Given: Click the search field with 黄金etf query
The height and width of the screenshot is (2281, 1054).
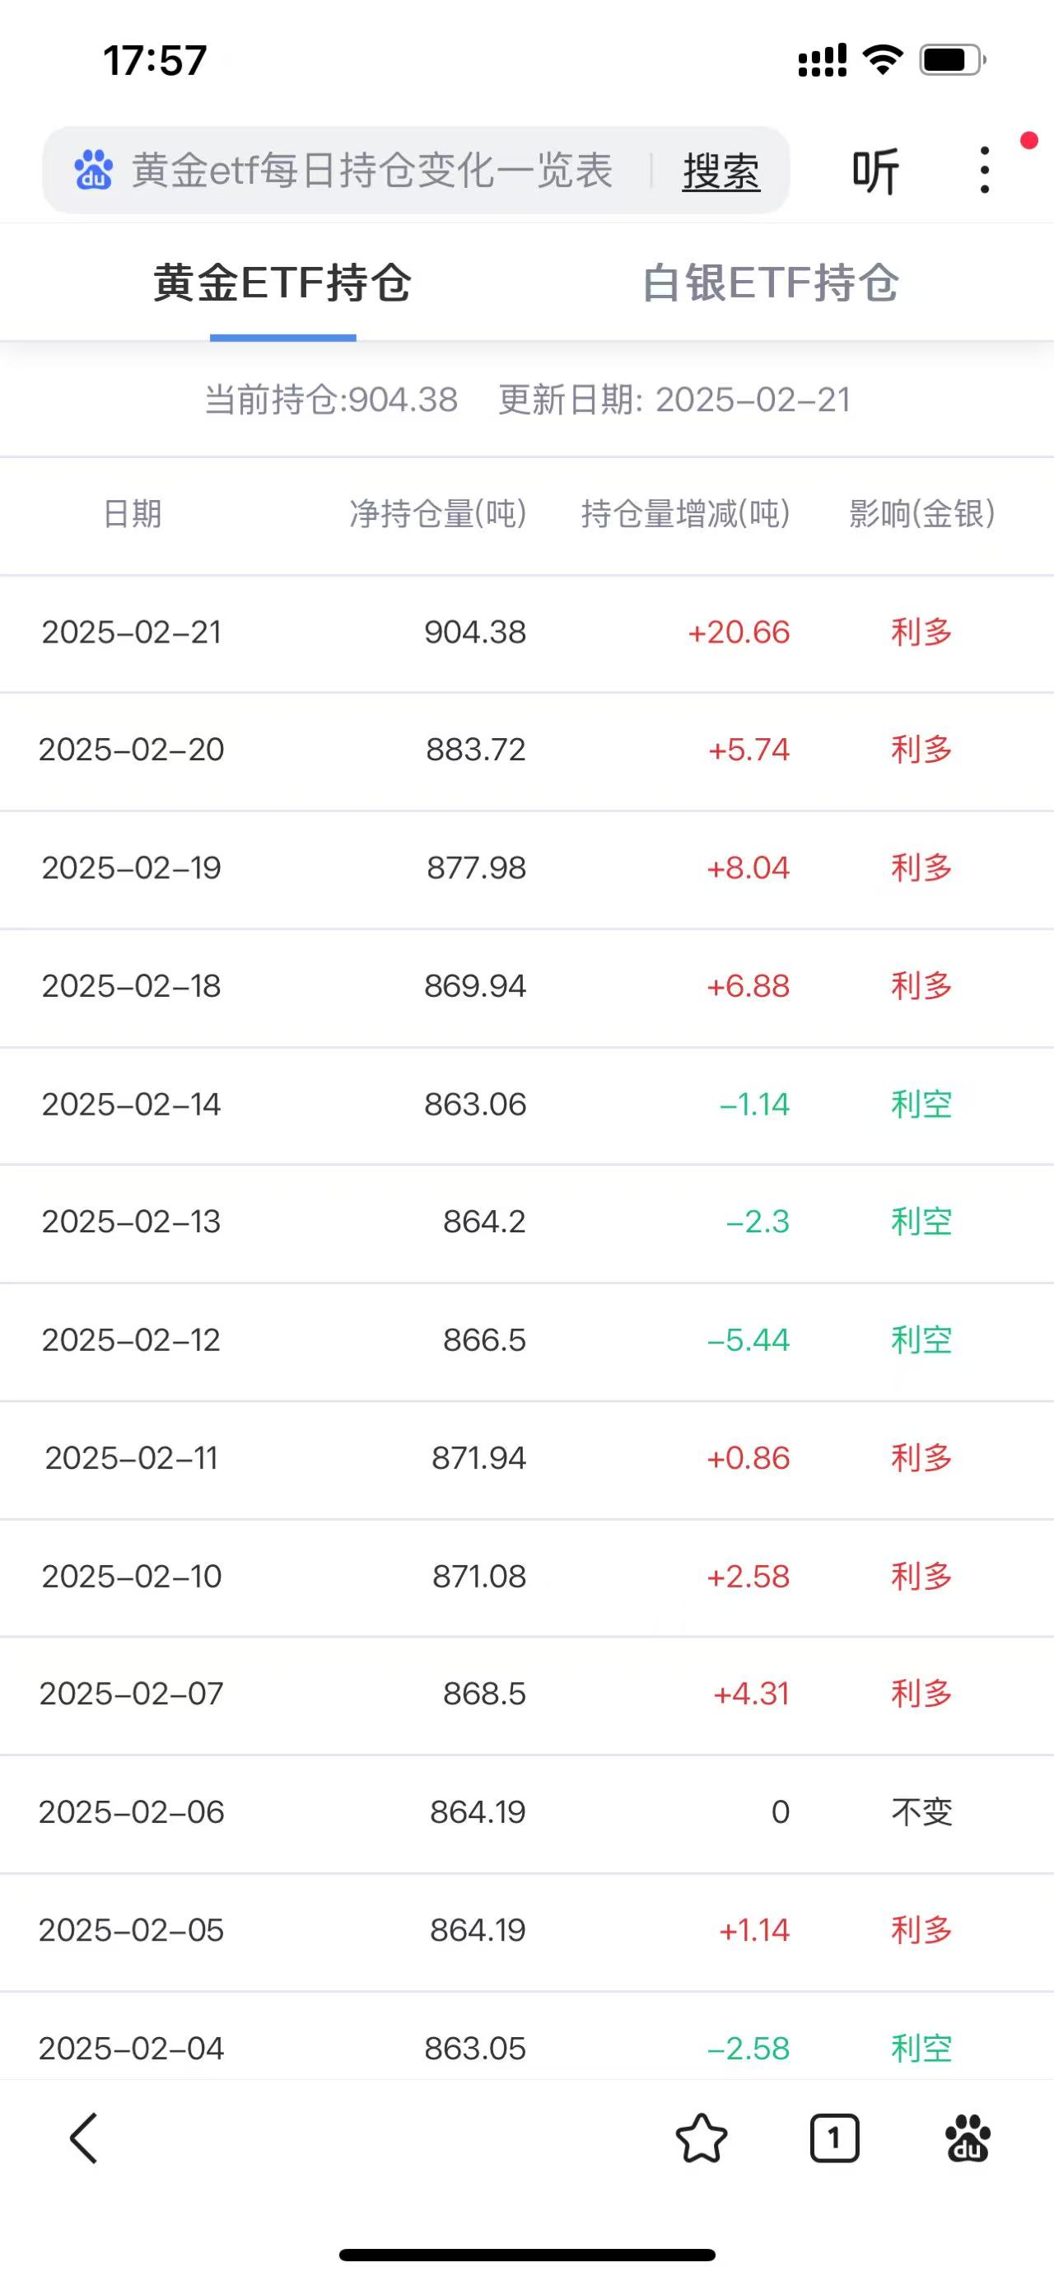Looking at the screenshot, I should [371, 170].
